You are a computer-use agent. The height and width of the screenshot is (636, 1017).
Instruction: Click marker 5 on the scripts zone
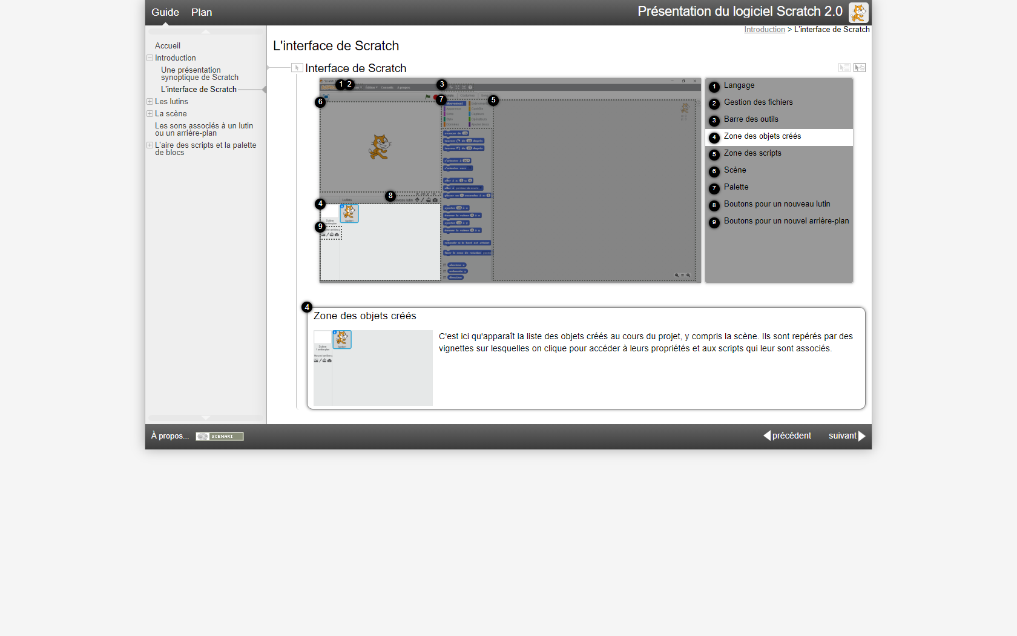tap(493, 101)
